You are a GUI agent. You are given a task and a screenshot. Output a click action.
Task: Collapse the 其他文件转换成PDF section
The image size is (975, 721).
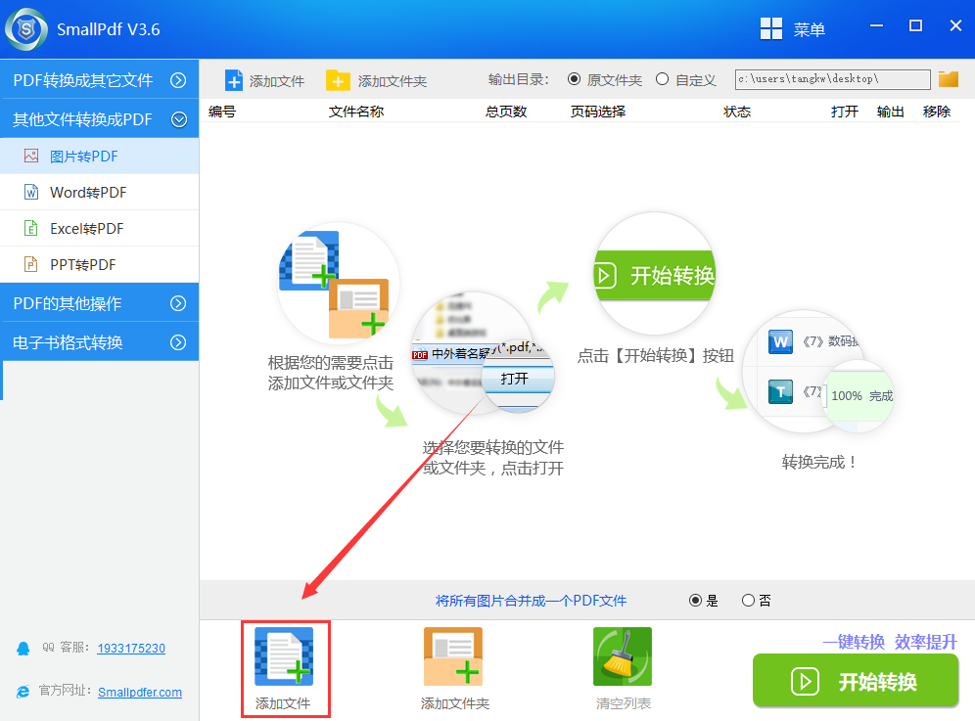(x=178, y=119)
